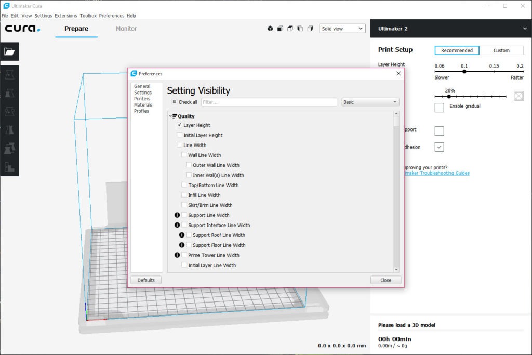Collapse the Quality settings category
Viewport: 532px width, 355px height.
170,116
